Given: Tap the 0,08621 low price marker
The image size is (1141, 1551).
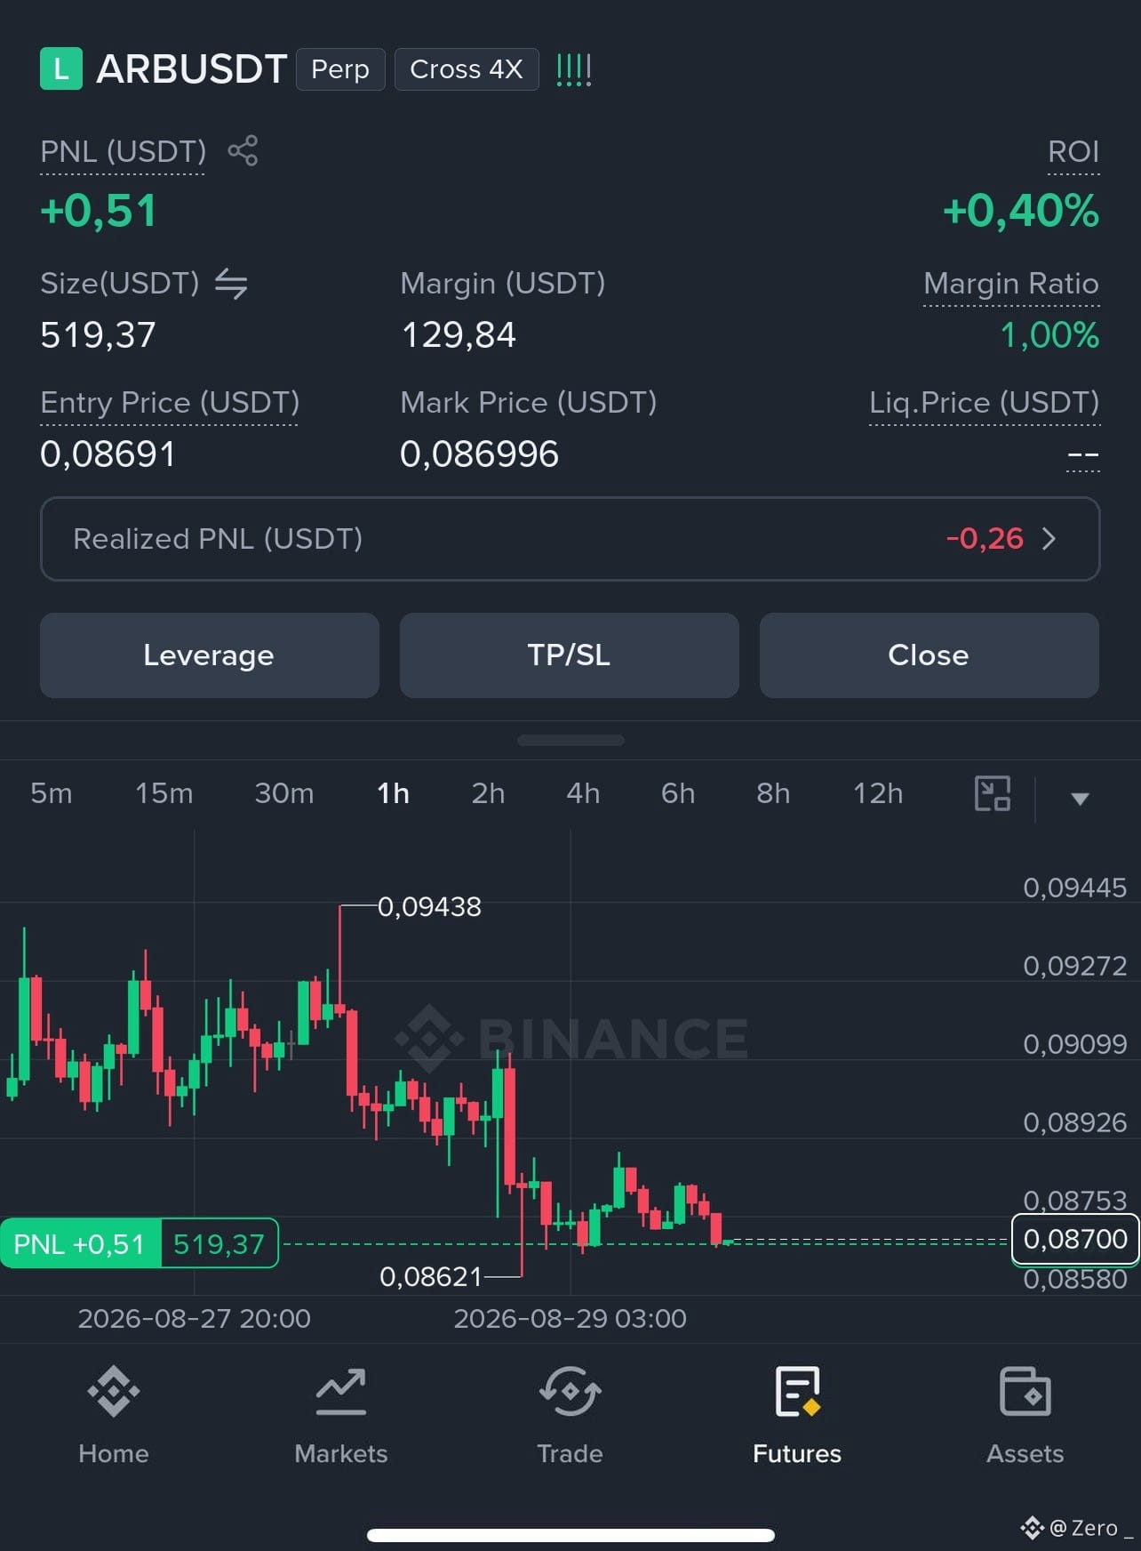Looking at the screenshot, I should point(430,1277).
